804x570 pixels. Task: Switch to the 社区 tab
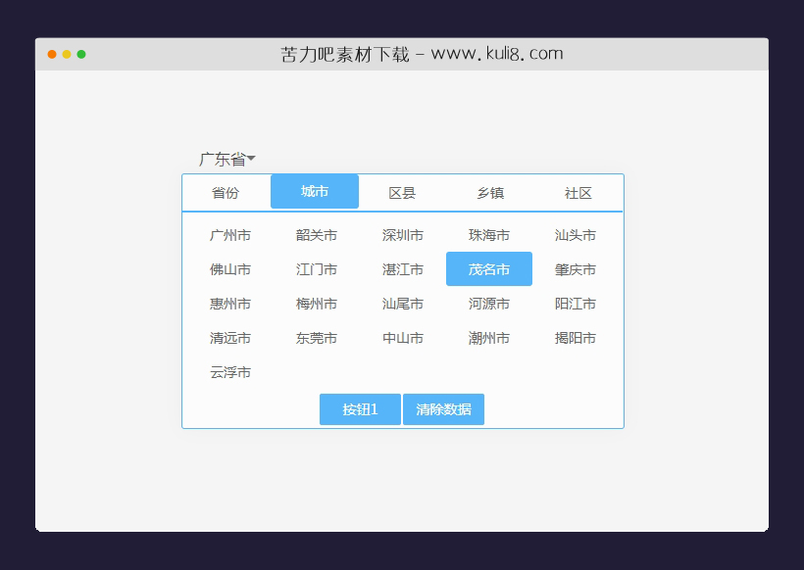pos(577,192)
